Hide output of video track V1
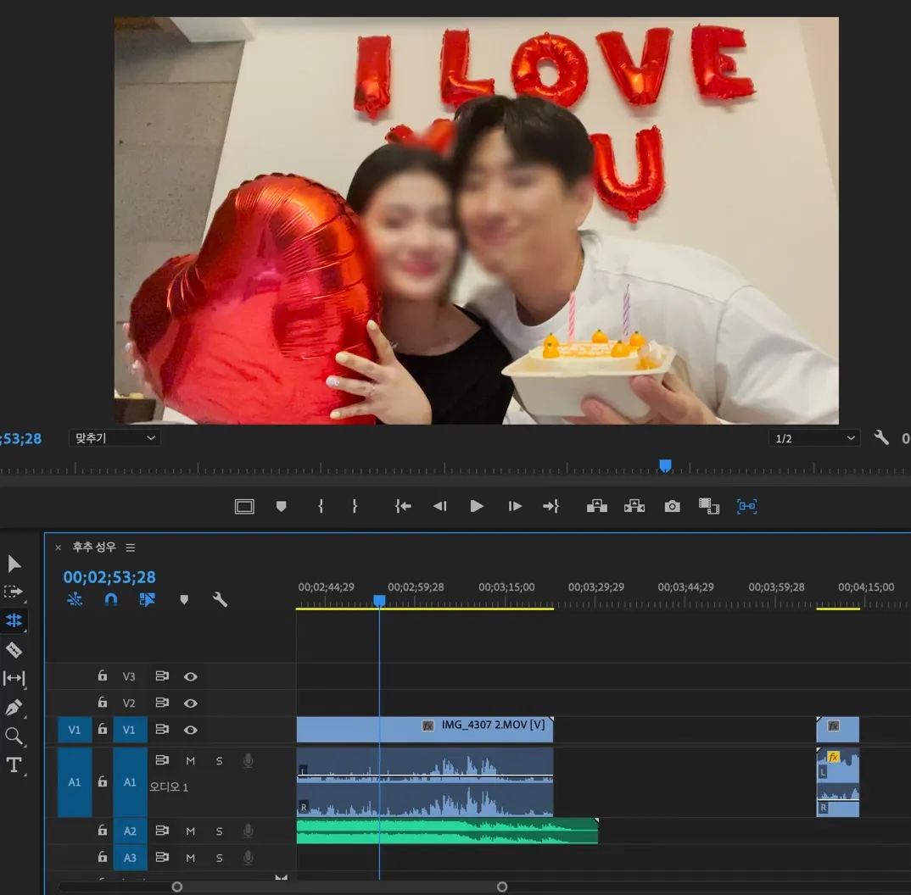 (x=191, y=730)
